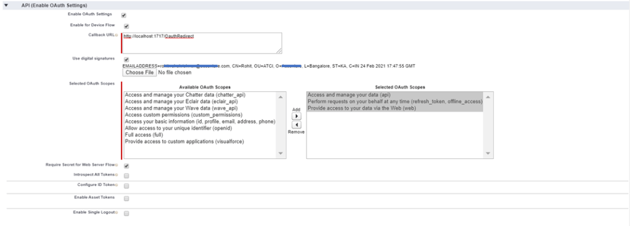
Task: Click the Callback URL resize handle
Action: pyautogui.click(x=279, y=50)
